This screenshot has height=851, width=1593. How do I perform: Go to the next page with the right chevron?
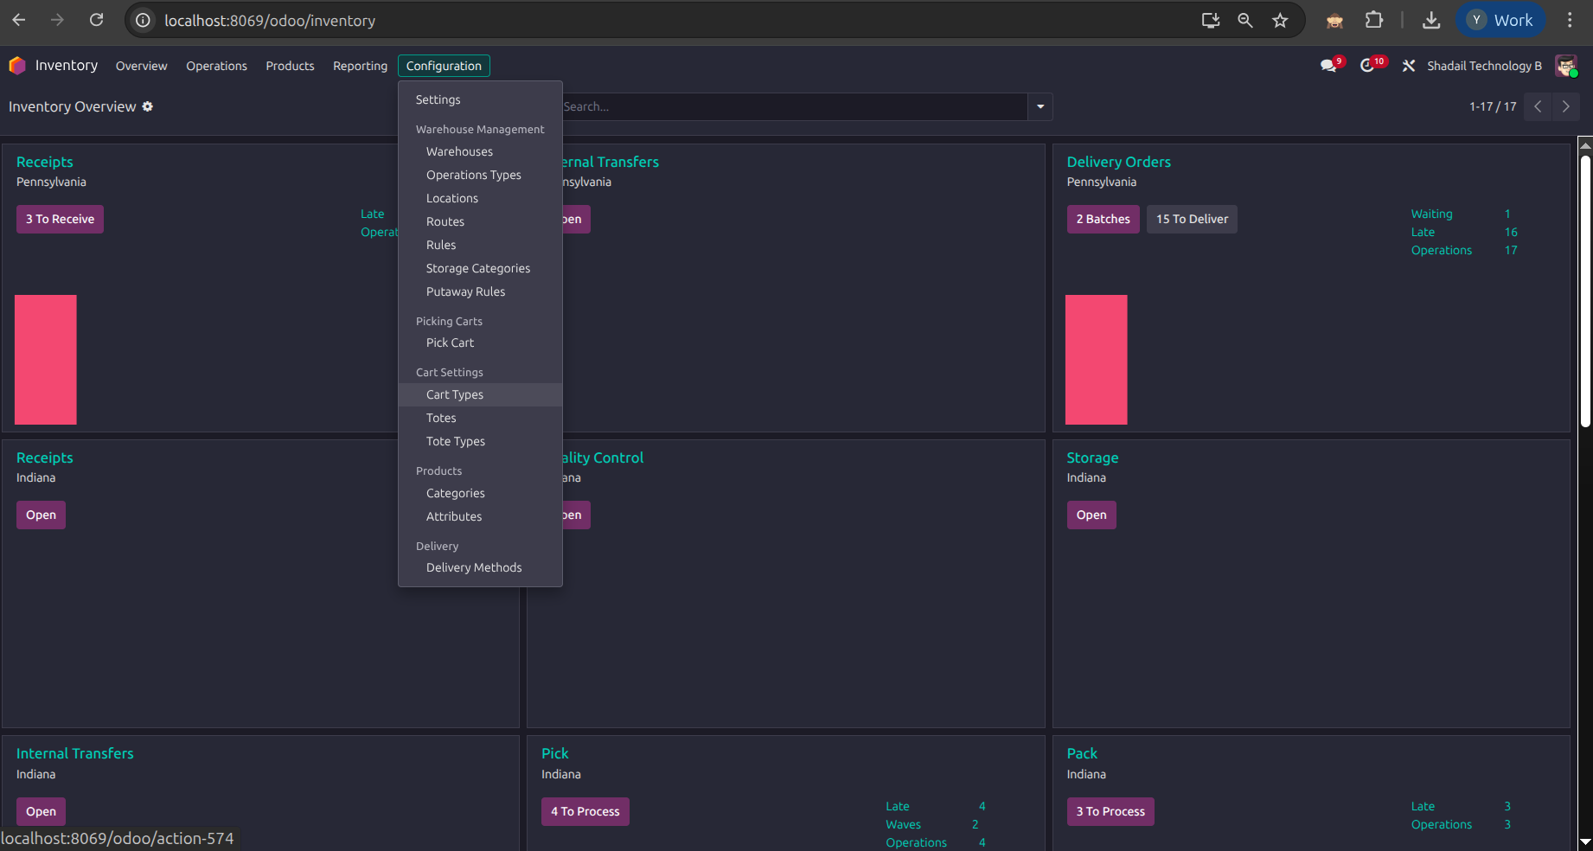1565,106
